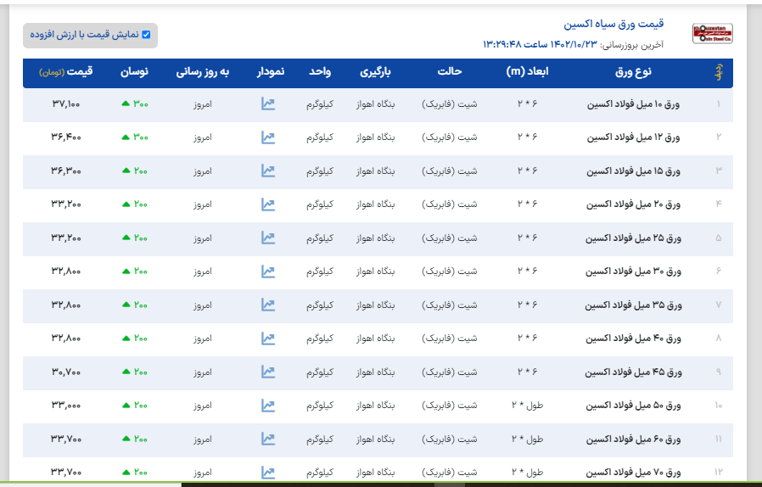View chart for ورق ۴۰ میل فولاد اکسین
Screen dimensions: 762x487
coord(268,339)
